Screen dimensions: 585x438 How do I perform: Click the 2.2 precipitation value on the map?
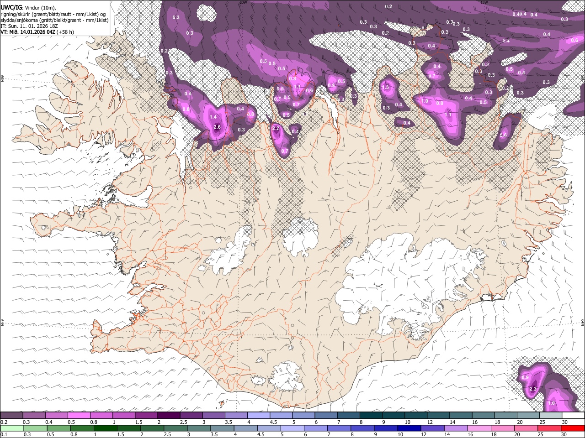click(x=276, y=129)
